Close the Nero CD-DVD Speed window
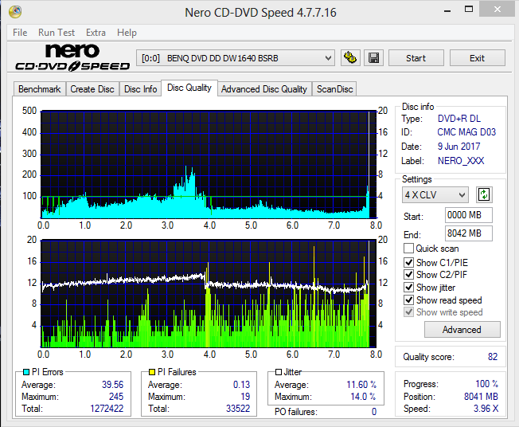Screen dimensions: 519x427 (498, 10)
